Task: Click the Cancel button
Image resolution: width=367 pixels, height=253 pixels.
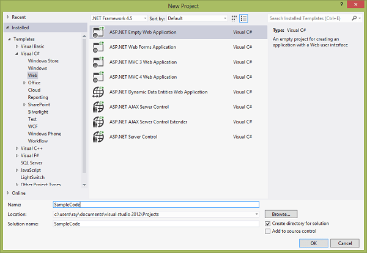Action: 345,243
